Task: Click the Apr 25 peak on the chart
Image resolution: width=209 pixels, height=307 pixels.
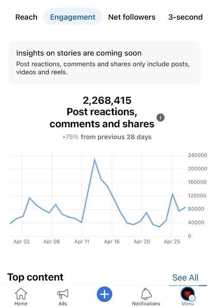Action: click(173, 194)
